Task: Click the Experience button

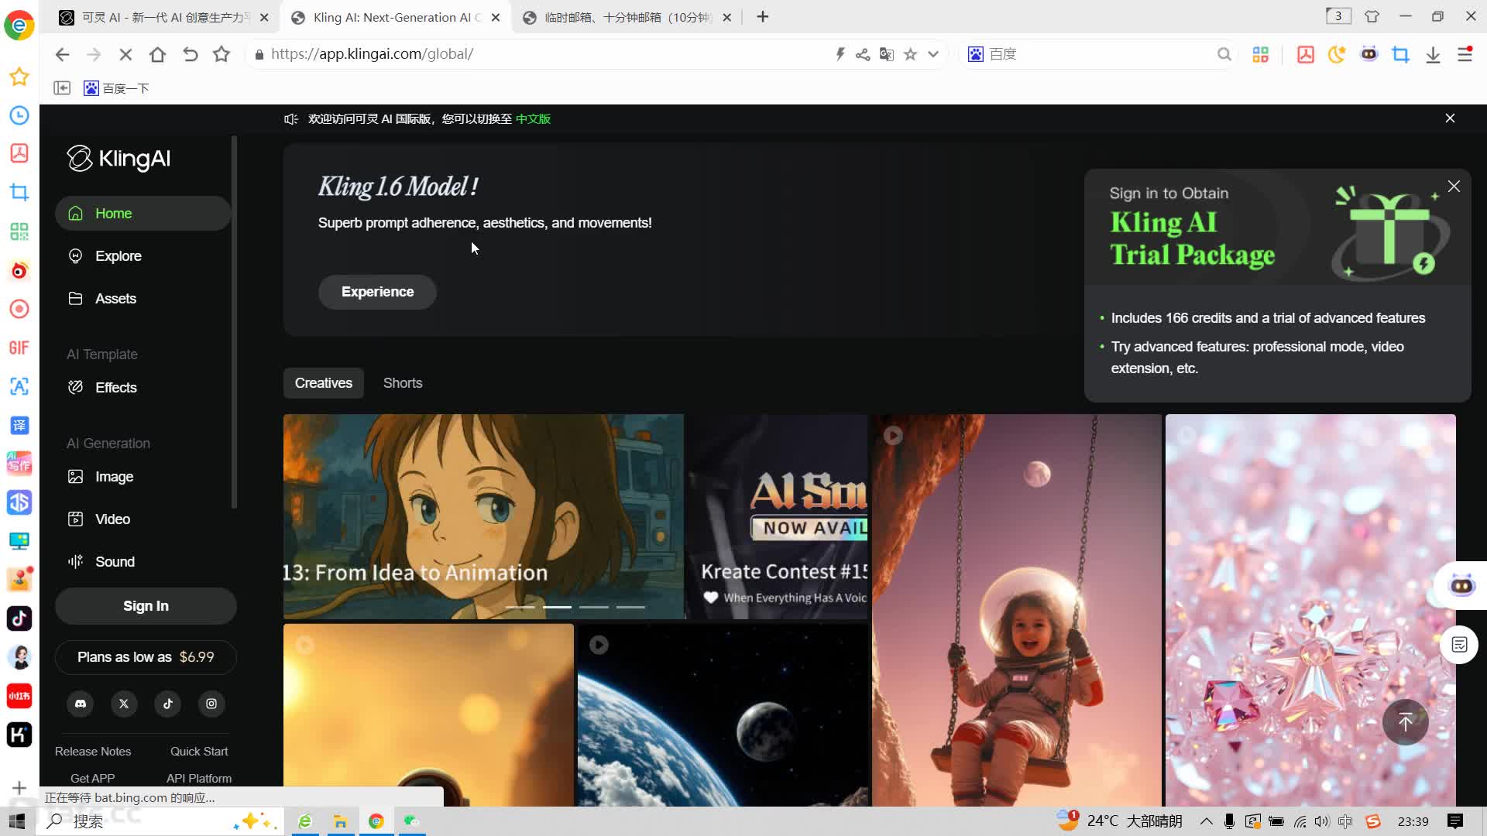Action: click(377, 292)
